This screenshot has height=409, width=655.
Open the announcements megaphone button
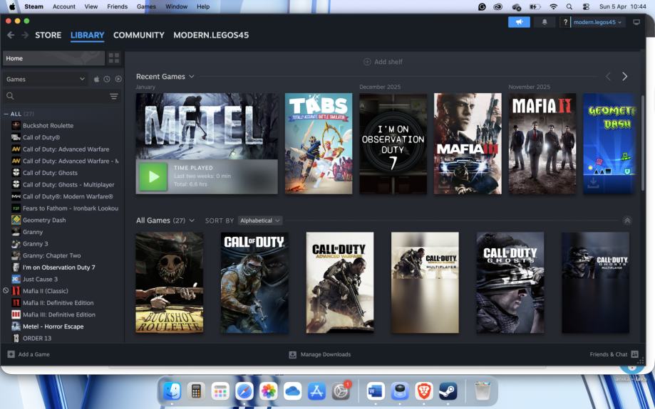pyautogui.click(x=519, y=22)
